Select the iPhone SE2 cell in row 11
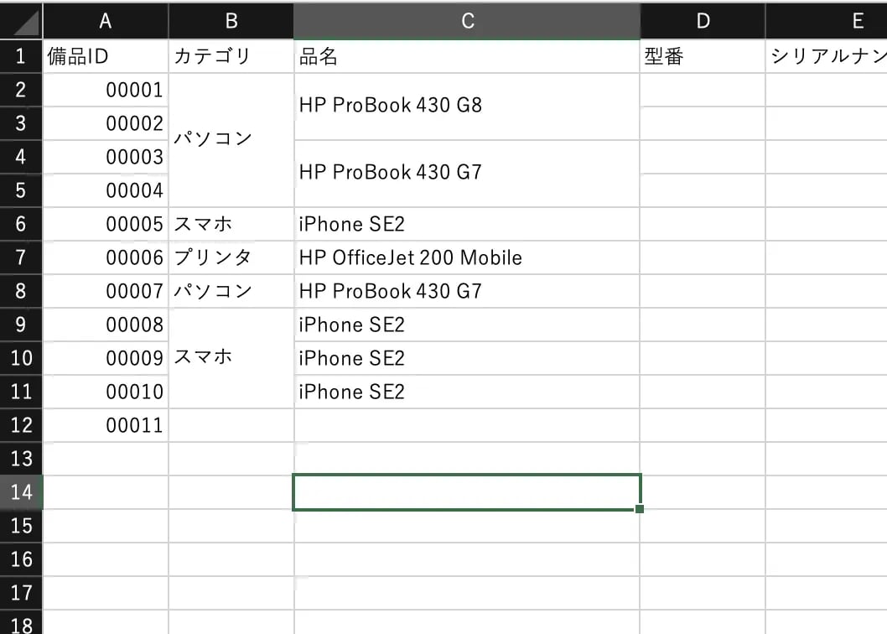The image size is (887, 634). pyautogui.click(x=467, y=392)
